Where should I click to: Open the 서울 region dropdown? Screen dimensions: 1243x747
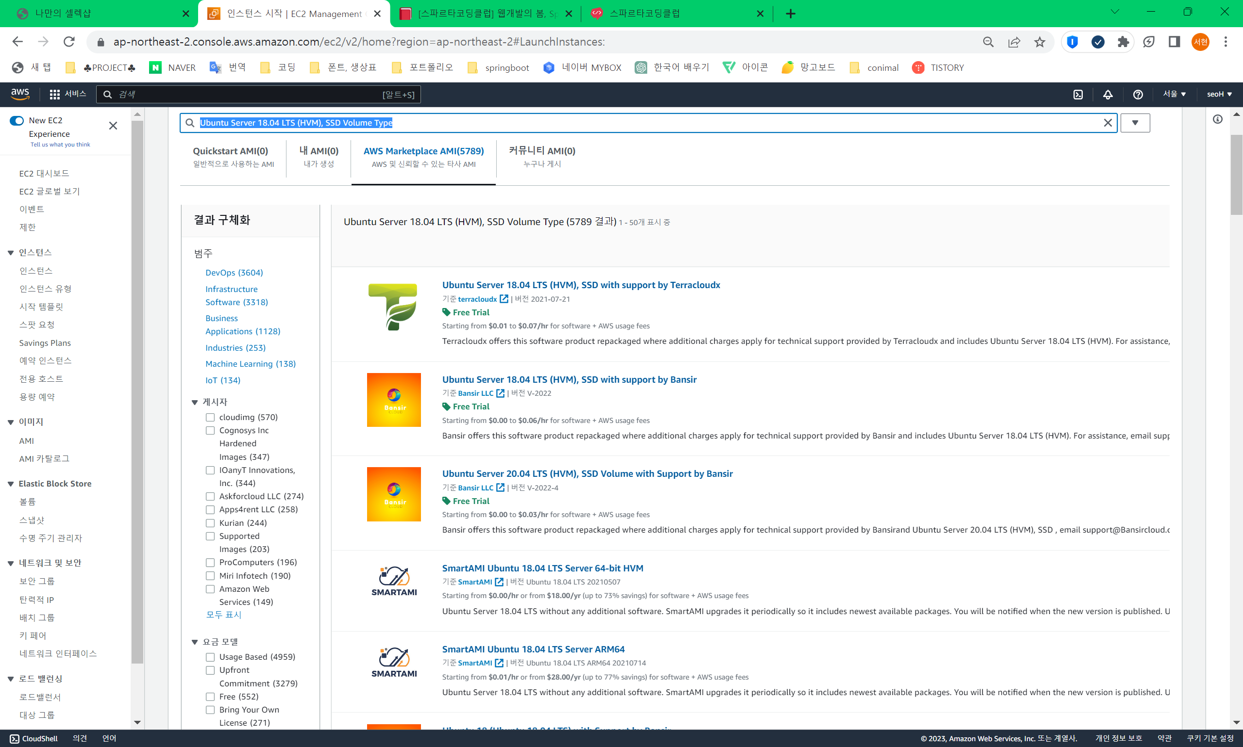coord(1174,94)
